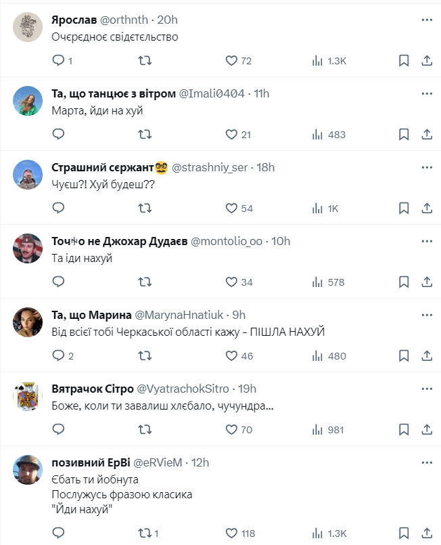Open the 20h timestamp on Ярослав's tweet
Viewport: 441px width, 545px height.
166,20
